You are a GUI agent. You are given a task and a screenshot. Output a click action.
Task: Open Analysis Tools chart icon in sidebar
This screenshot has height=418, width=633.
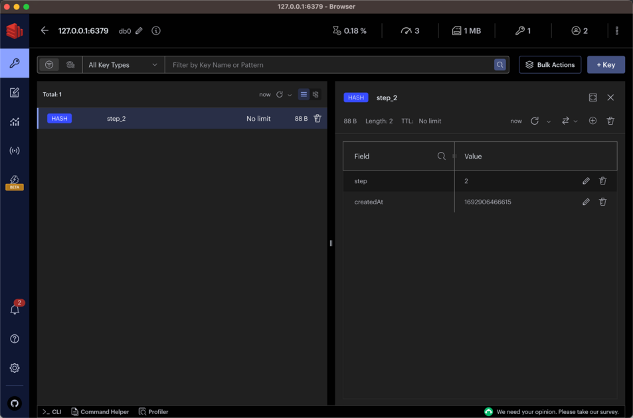tap(15, 121)
